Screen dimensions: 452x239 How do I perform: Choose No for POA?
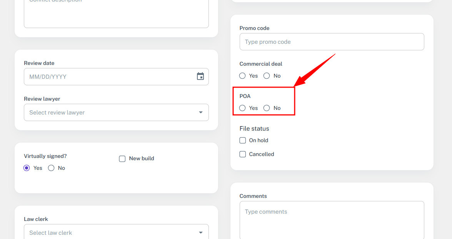pyautogui.click(x=267, y=108)
